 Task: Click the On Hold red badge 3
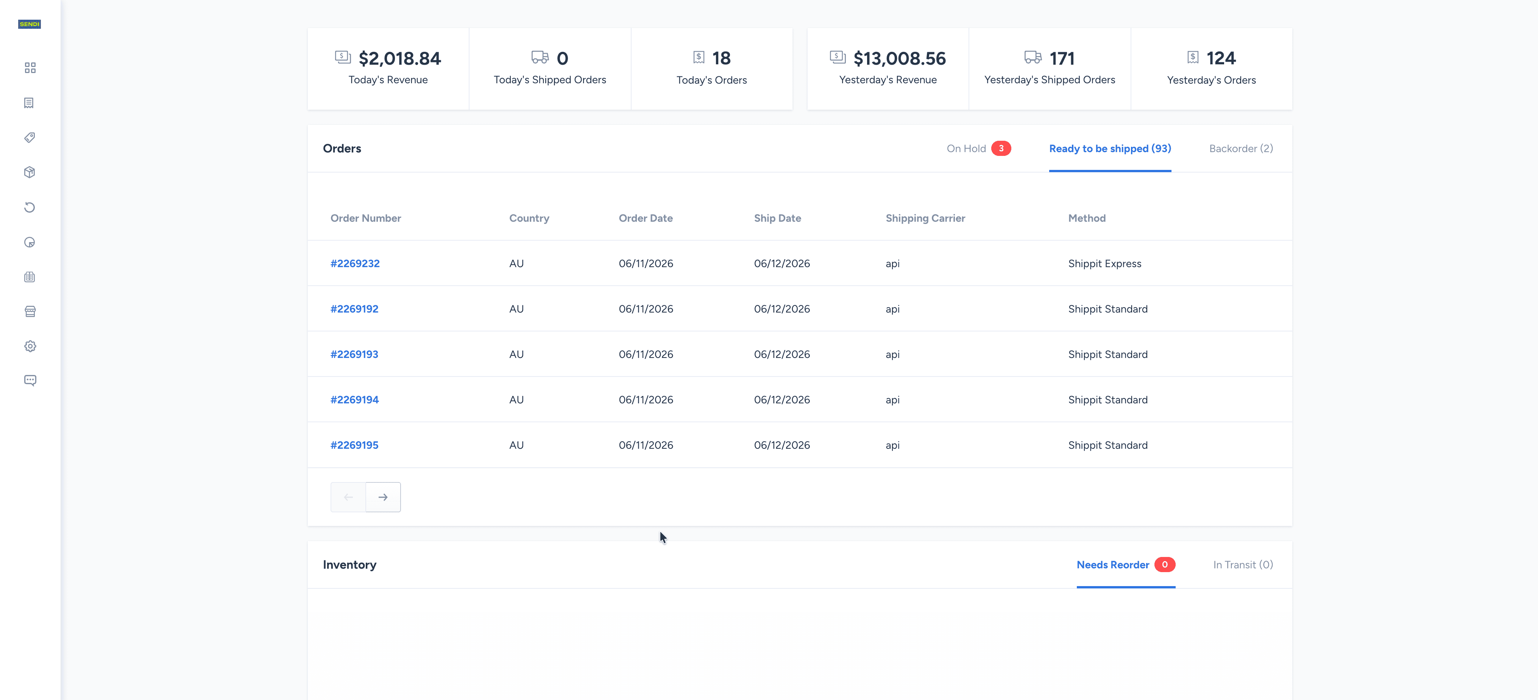tap(1001, 149)
